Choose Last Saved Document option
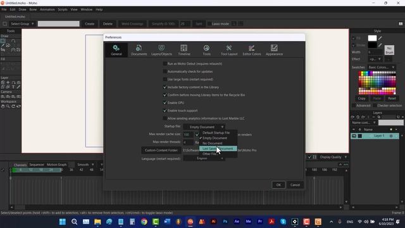405x228 pixels. pos(218,149)
